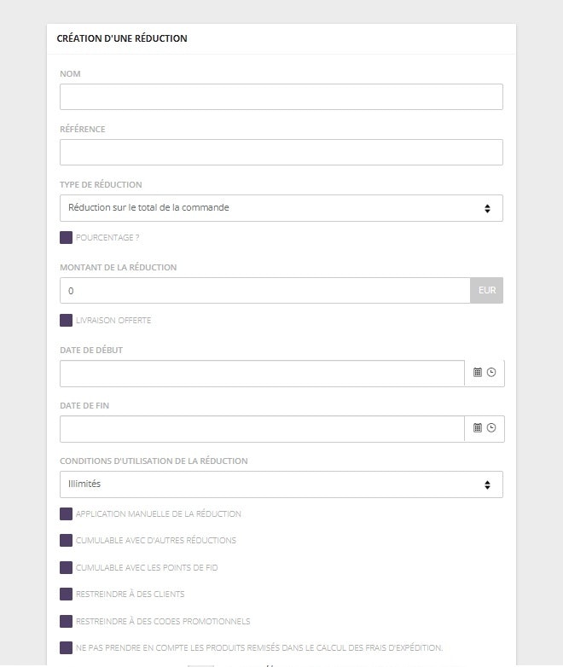This screenshot has width=563, height=667.
Task: Click the Montant de la réduction field
Action: [264, 291]
